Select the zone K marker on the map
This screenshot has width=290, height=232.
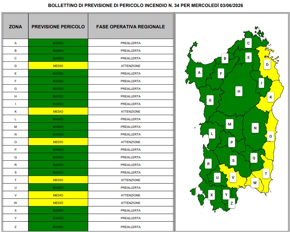(x=271, y=97)
